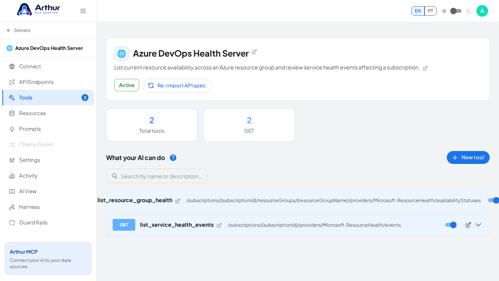Click the Arthur MCP Adapter logo

point(38,9)
